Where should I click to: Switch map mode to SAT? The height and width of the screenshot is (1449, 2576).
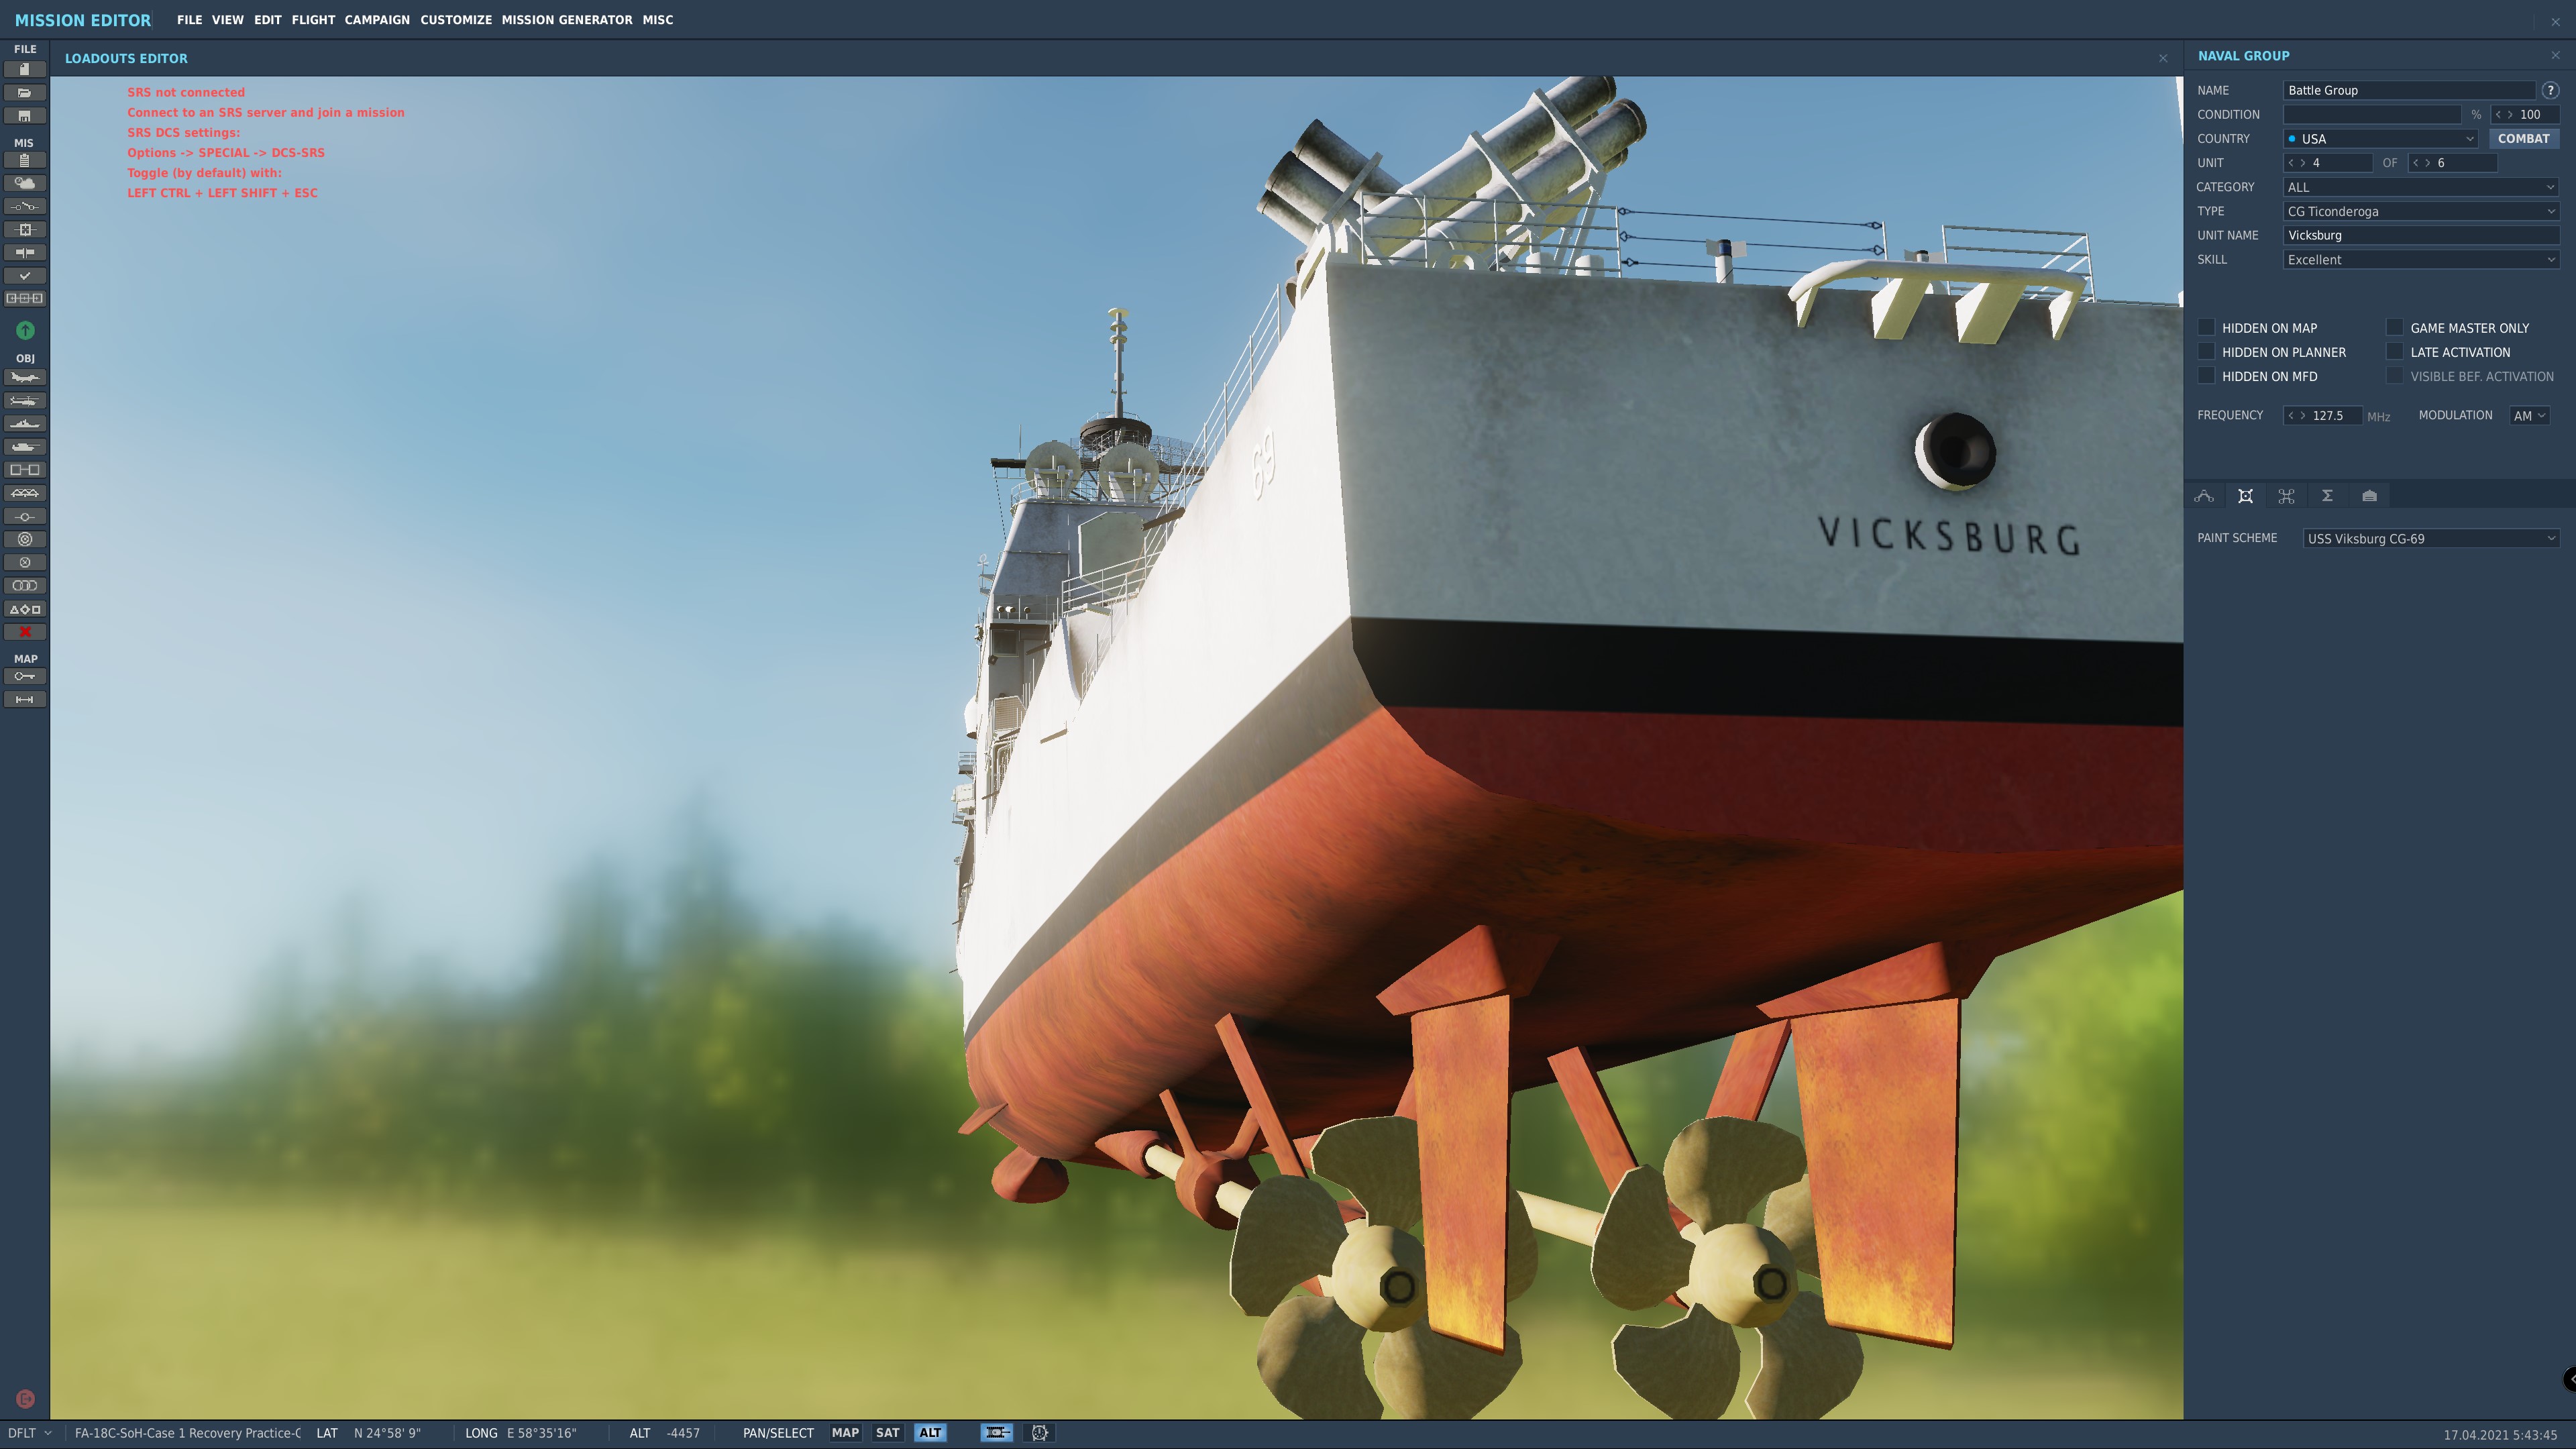[887, 1433]
